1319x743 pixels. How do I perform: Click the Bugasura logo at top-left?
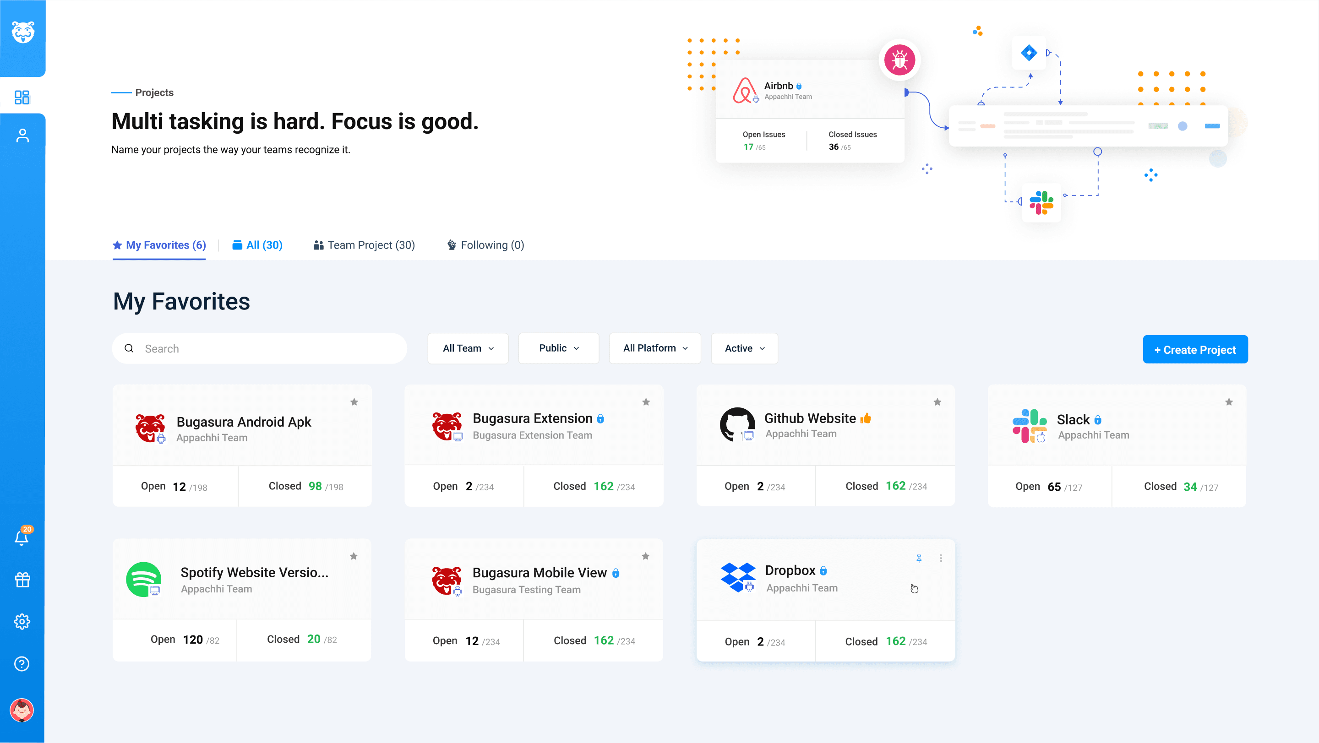point(22,32)
